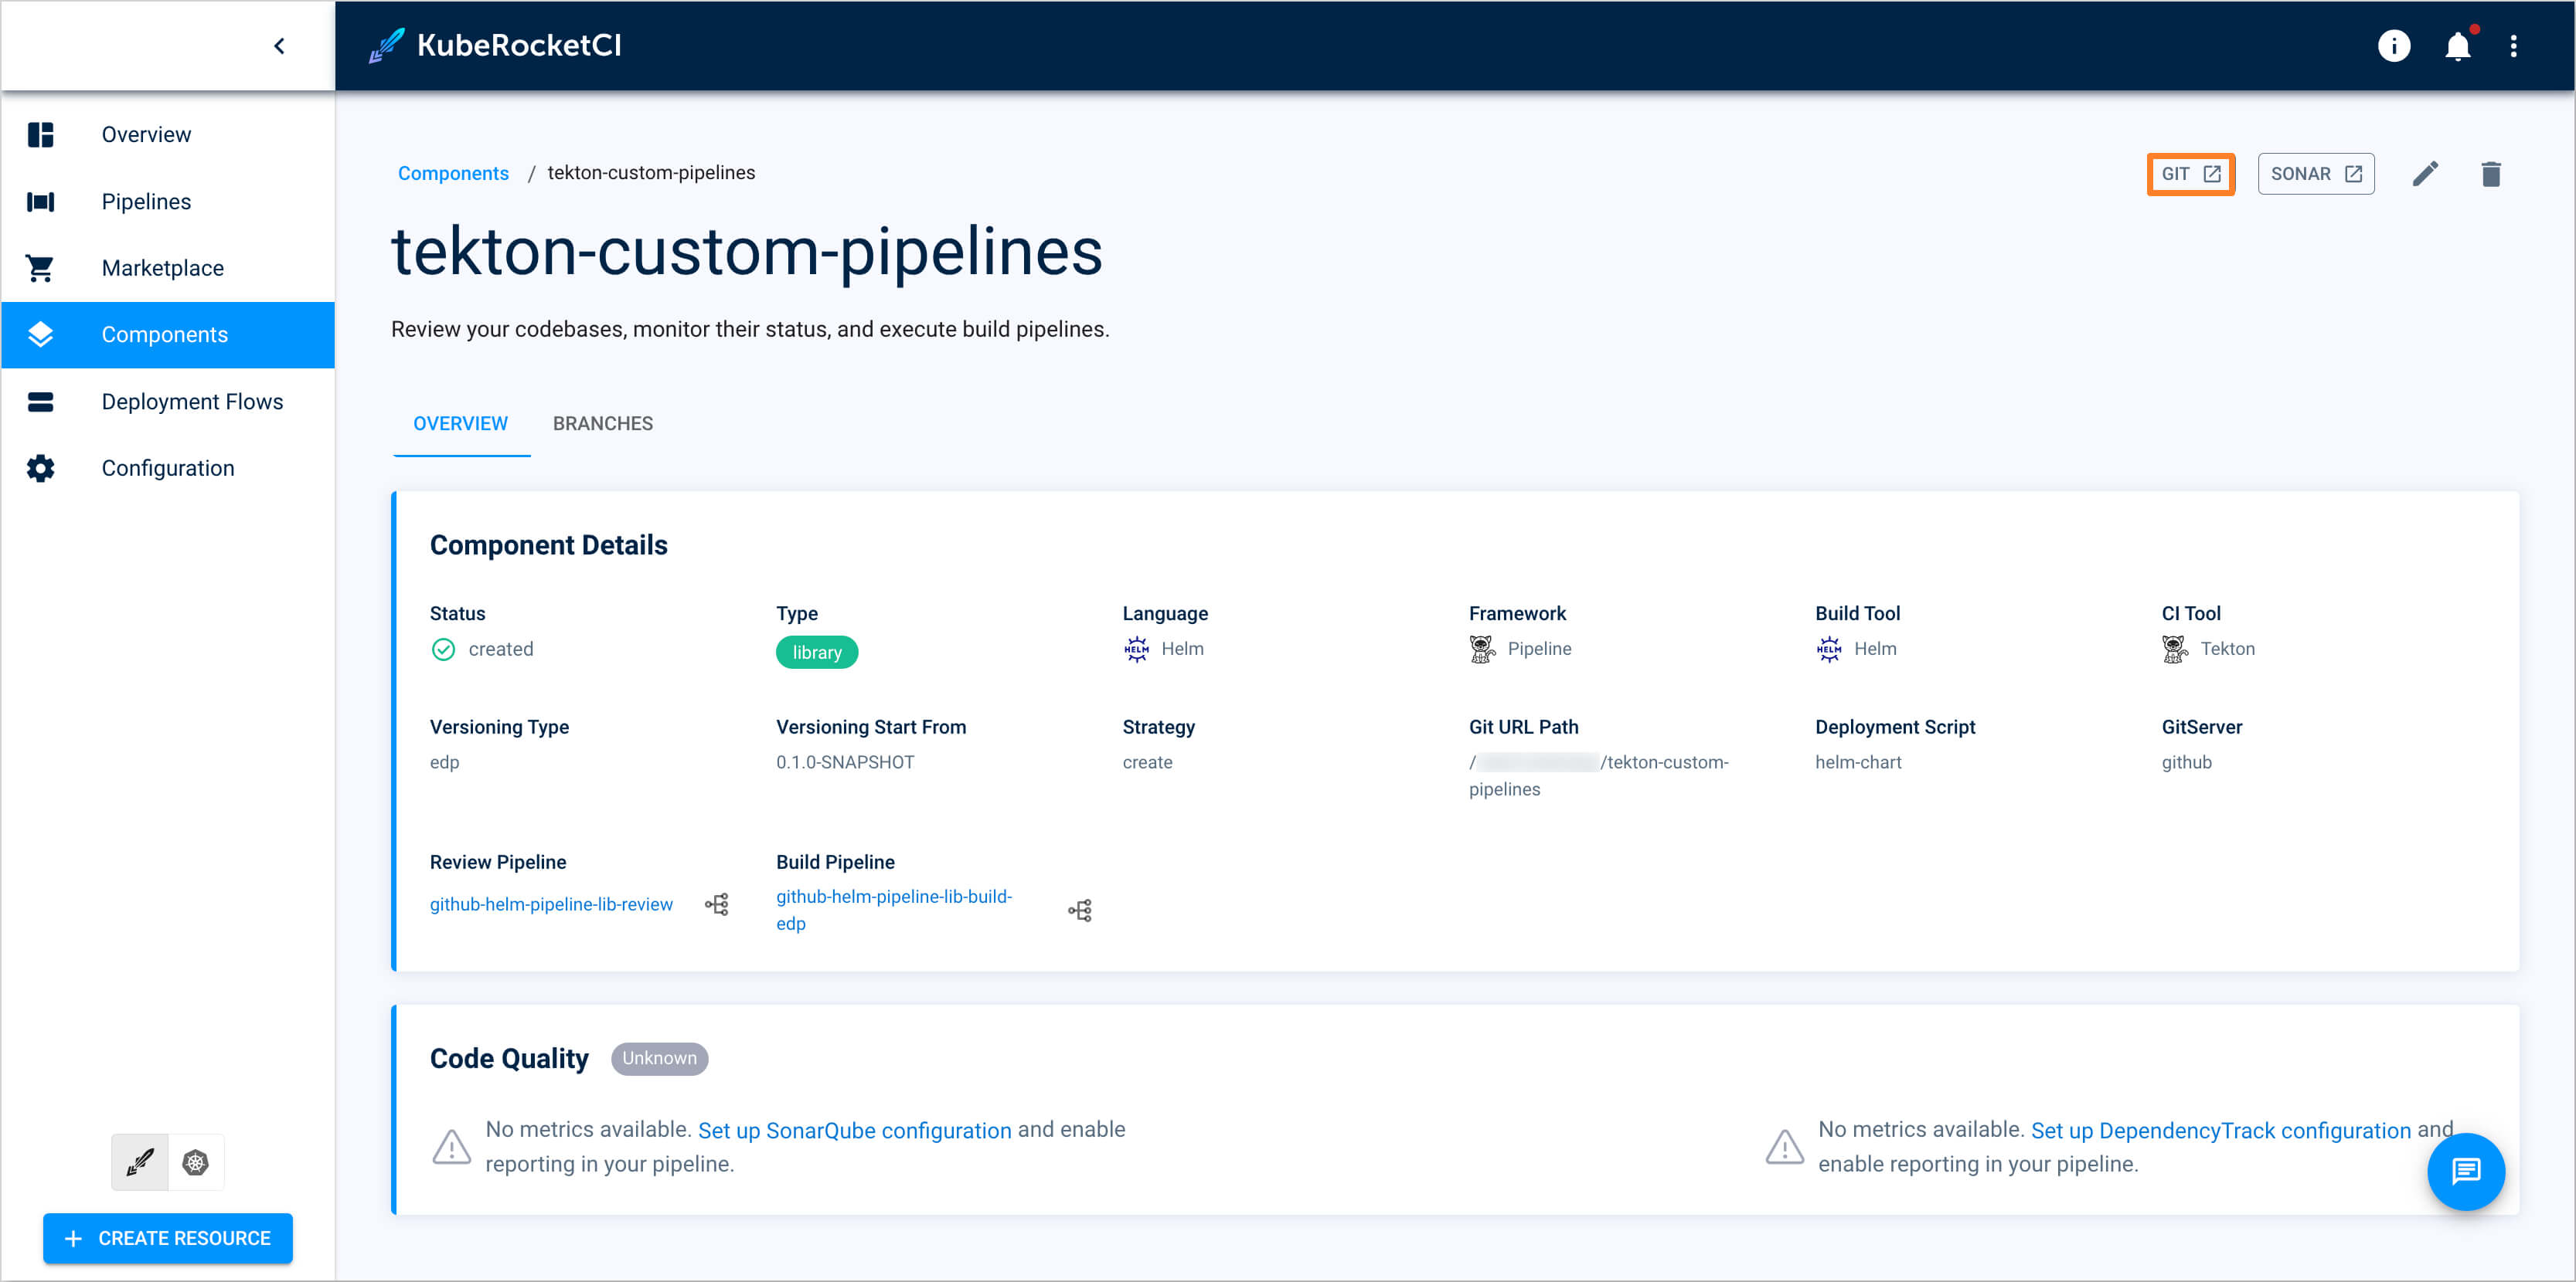Open the info panel in the header
The width and height of the screenshot is (2576, 1282).
click(x=2394, y=45)
